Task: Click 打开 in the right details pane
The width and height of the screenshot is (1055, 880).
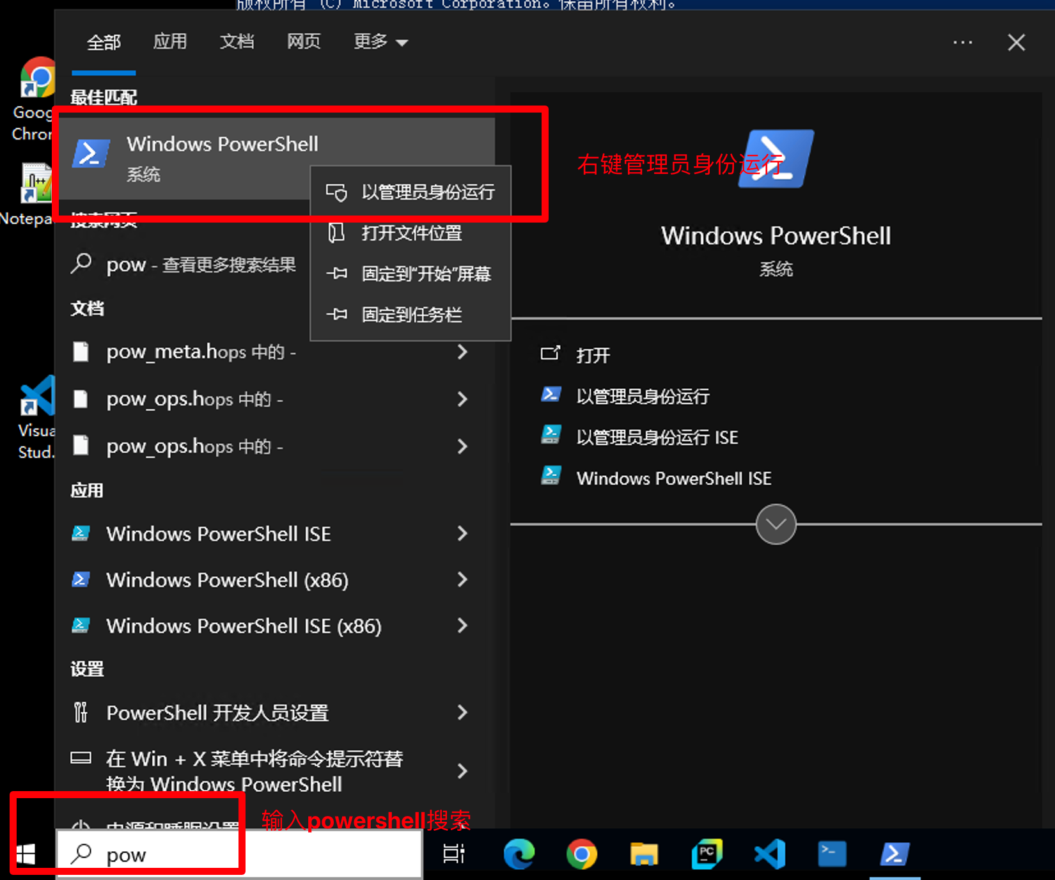Action: click(x=593, y=355)
